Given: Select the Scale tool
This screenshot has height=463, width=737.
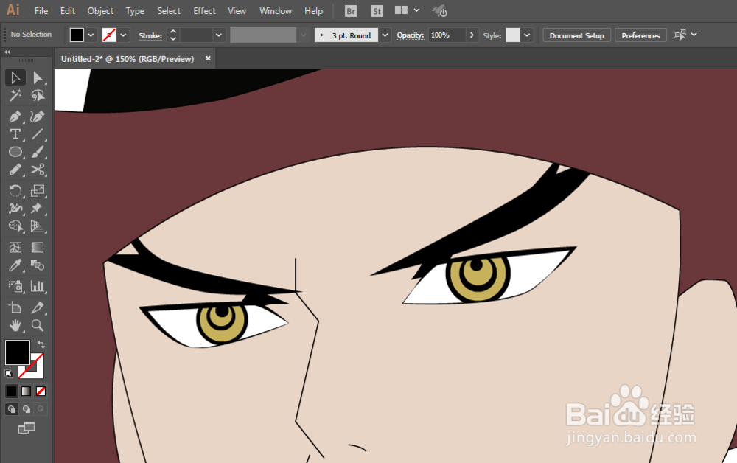Looking at the screenshot, I should coord(38,190).
